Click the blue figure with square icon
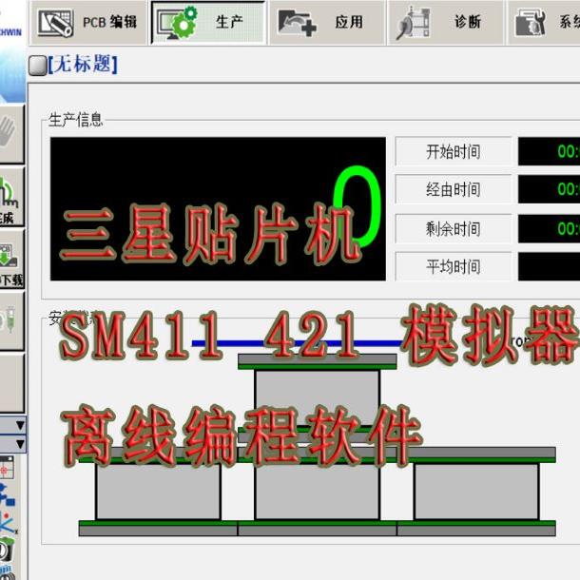 [7, 495]
